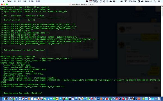Open the volume control in menu bar
The width and height of the screenshot is (163, 101).
click(x=121, y=1)
